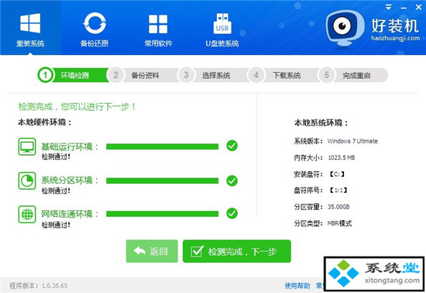Minimize the 好装机 window
This screenshot has height=293, width=426.
coord(404,8)
